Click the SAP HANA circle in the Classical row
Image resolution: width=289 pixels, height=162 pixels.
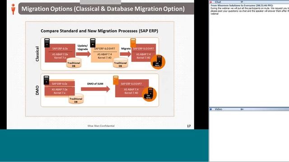click(x=158, y=62)
